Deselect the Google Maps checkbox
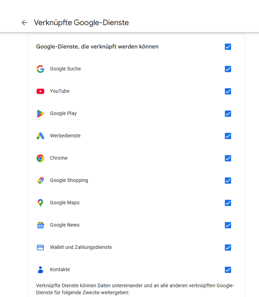This screenshot has height=297, width=259. click(228, 203)
